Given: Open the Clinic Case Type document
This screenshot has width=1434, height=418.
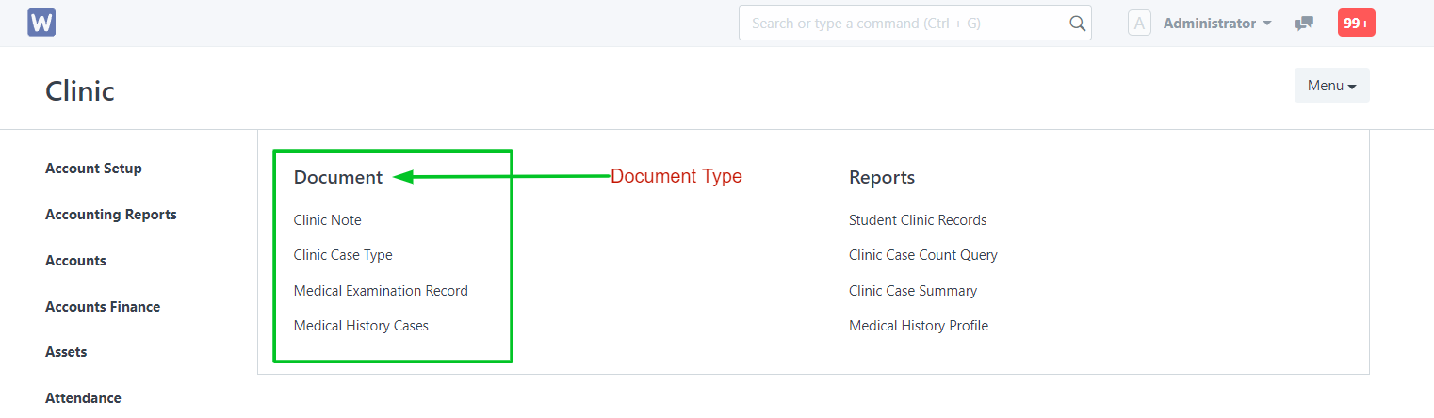Looking at the screenshot, I should [343, 255].
